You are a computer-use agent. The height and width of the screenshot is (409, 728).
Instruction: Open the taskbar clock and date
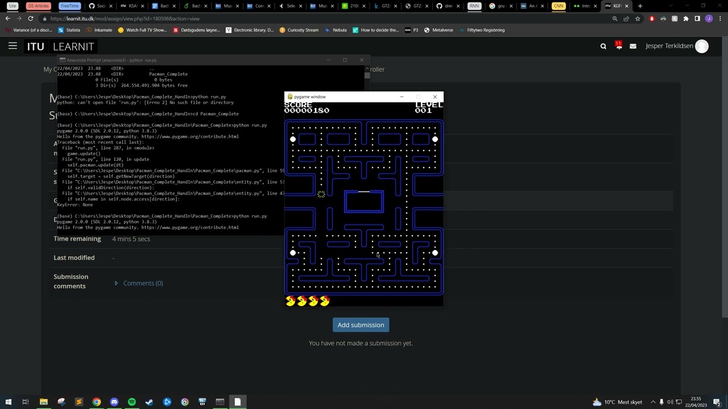pyautogui.click(x=696, y=402)
